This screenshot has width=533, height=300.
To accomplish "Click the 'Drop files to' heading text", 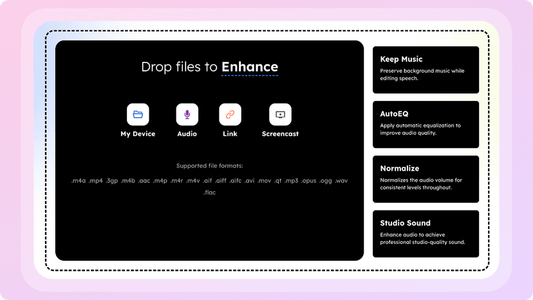I will [179, 67].
